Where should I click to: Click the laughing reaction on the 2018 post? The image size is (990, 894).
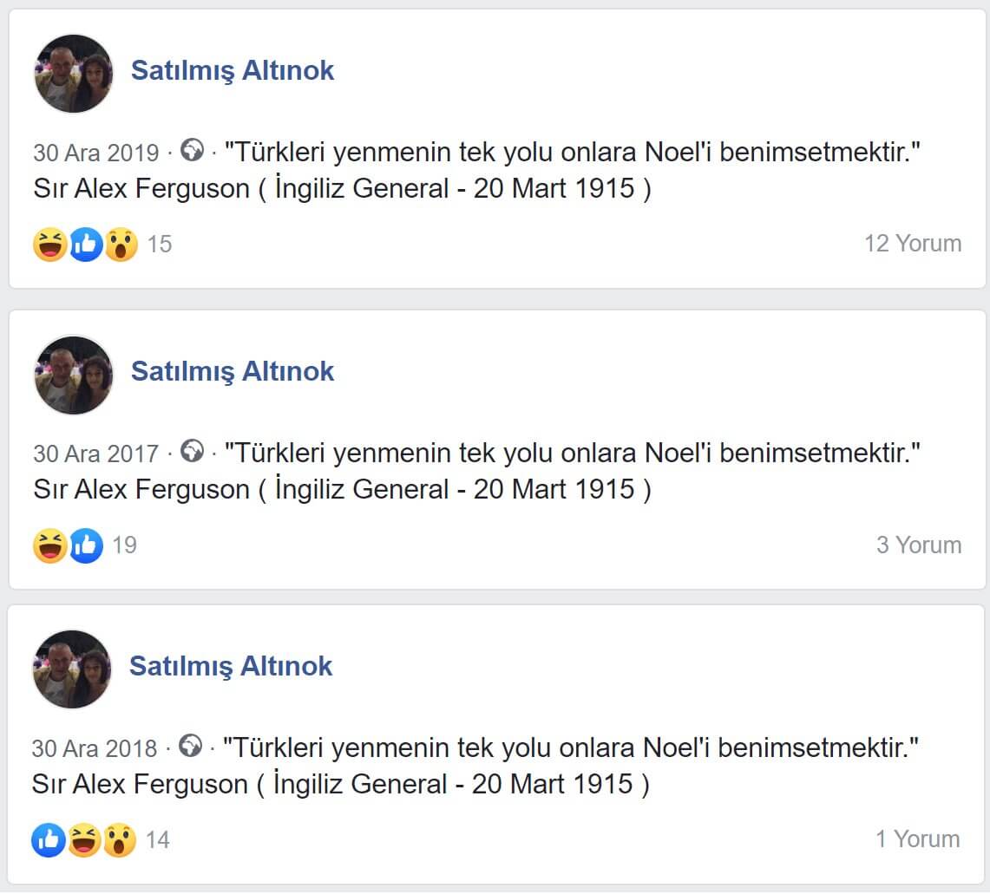click(84, 839)
